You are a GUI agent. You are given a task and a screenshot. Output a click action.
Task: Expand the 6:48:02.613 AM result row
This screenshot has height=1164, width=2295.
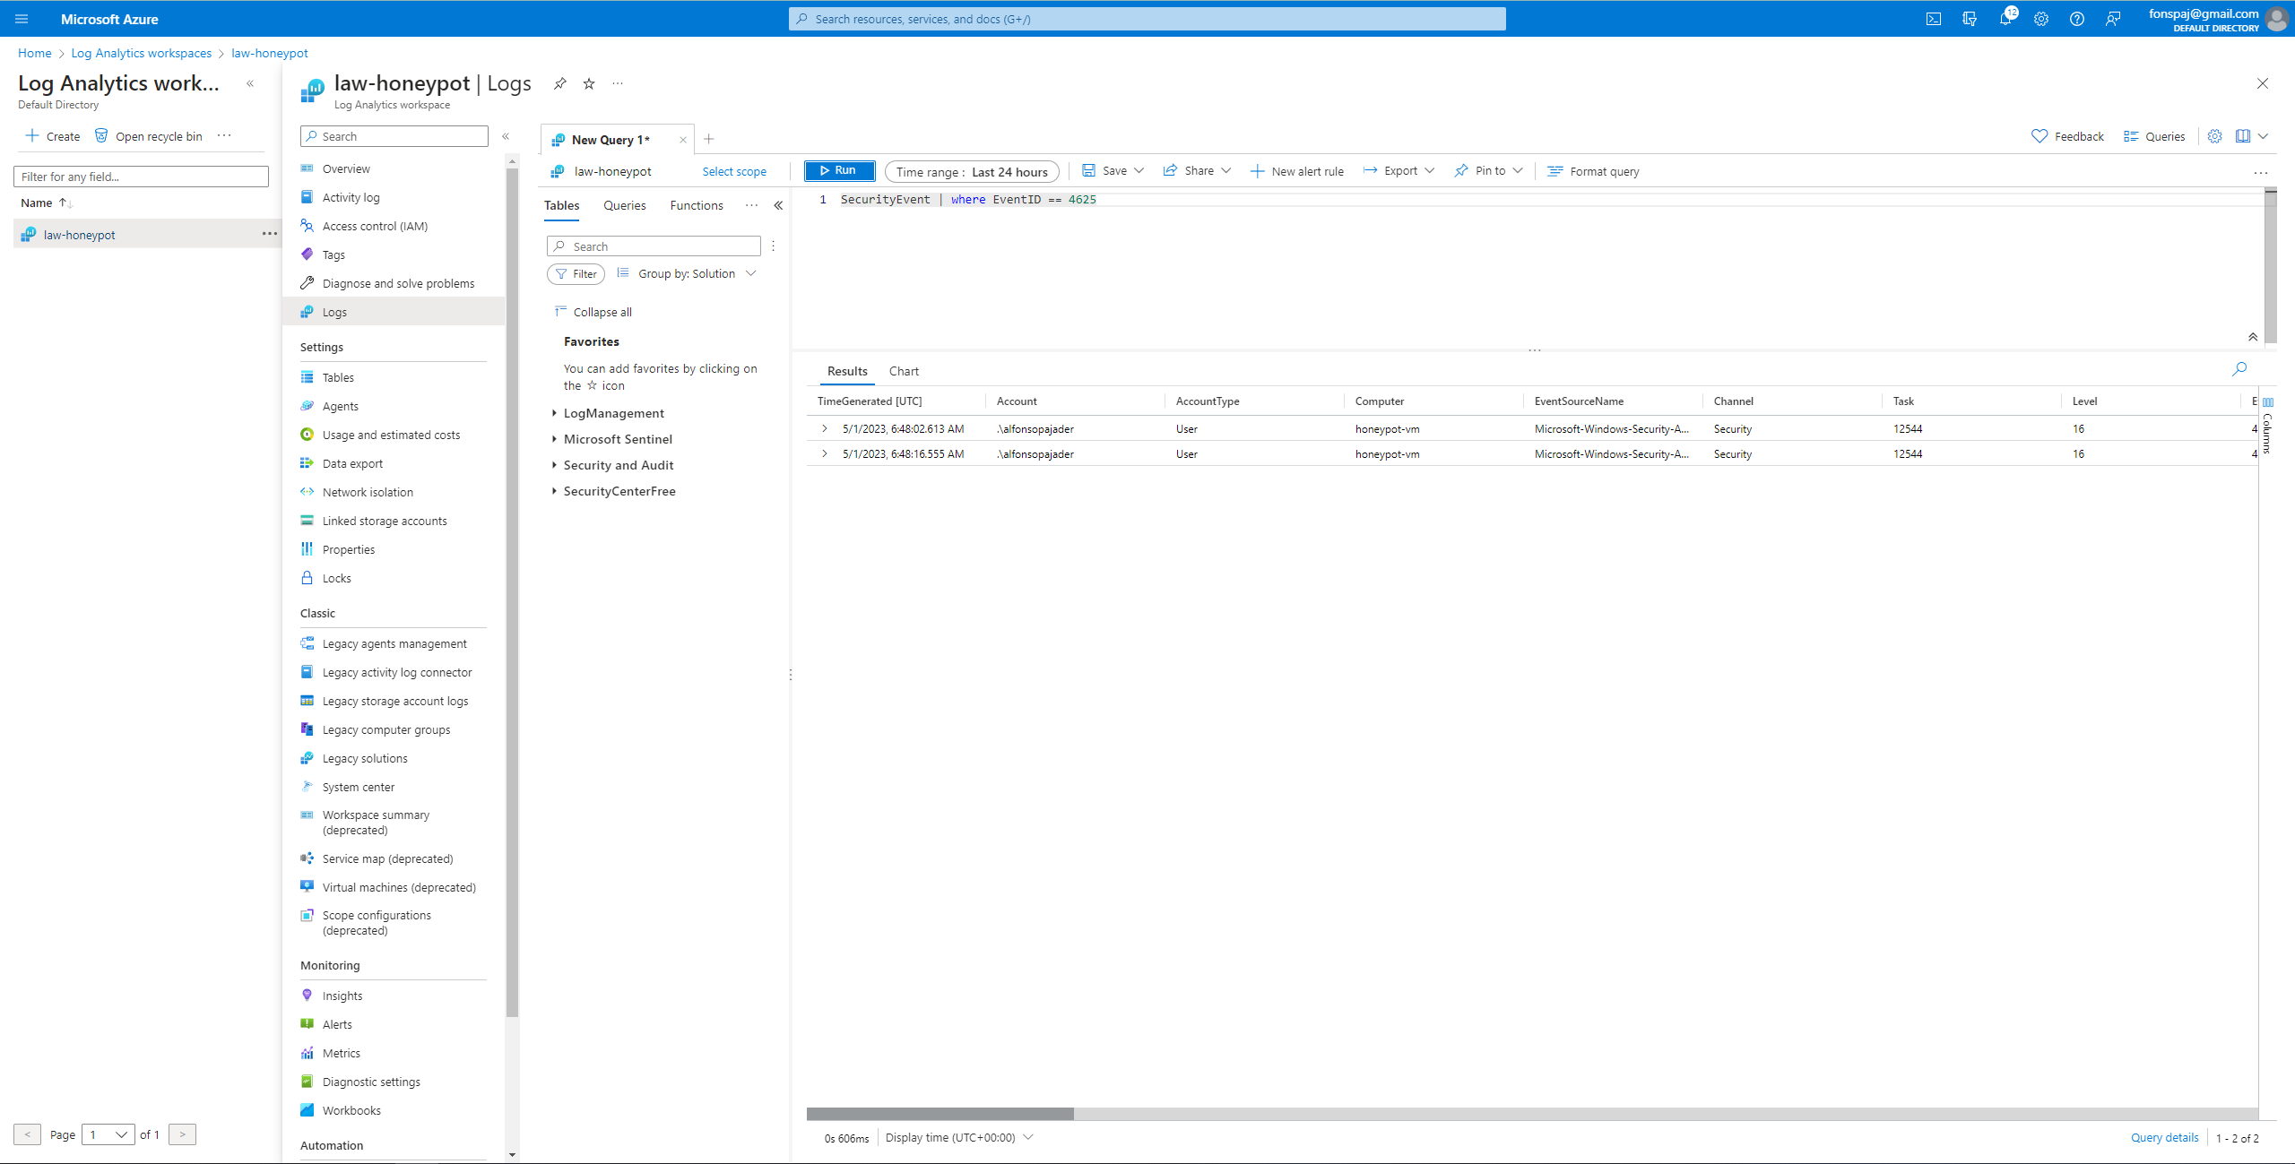(x=825, y=428)
